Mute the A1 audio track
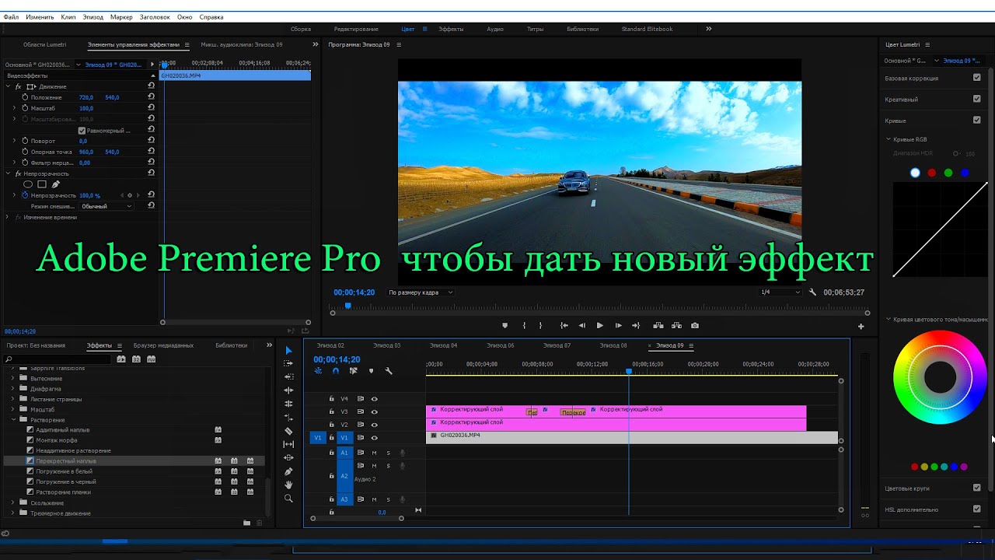 [374, 453]
